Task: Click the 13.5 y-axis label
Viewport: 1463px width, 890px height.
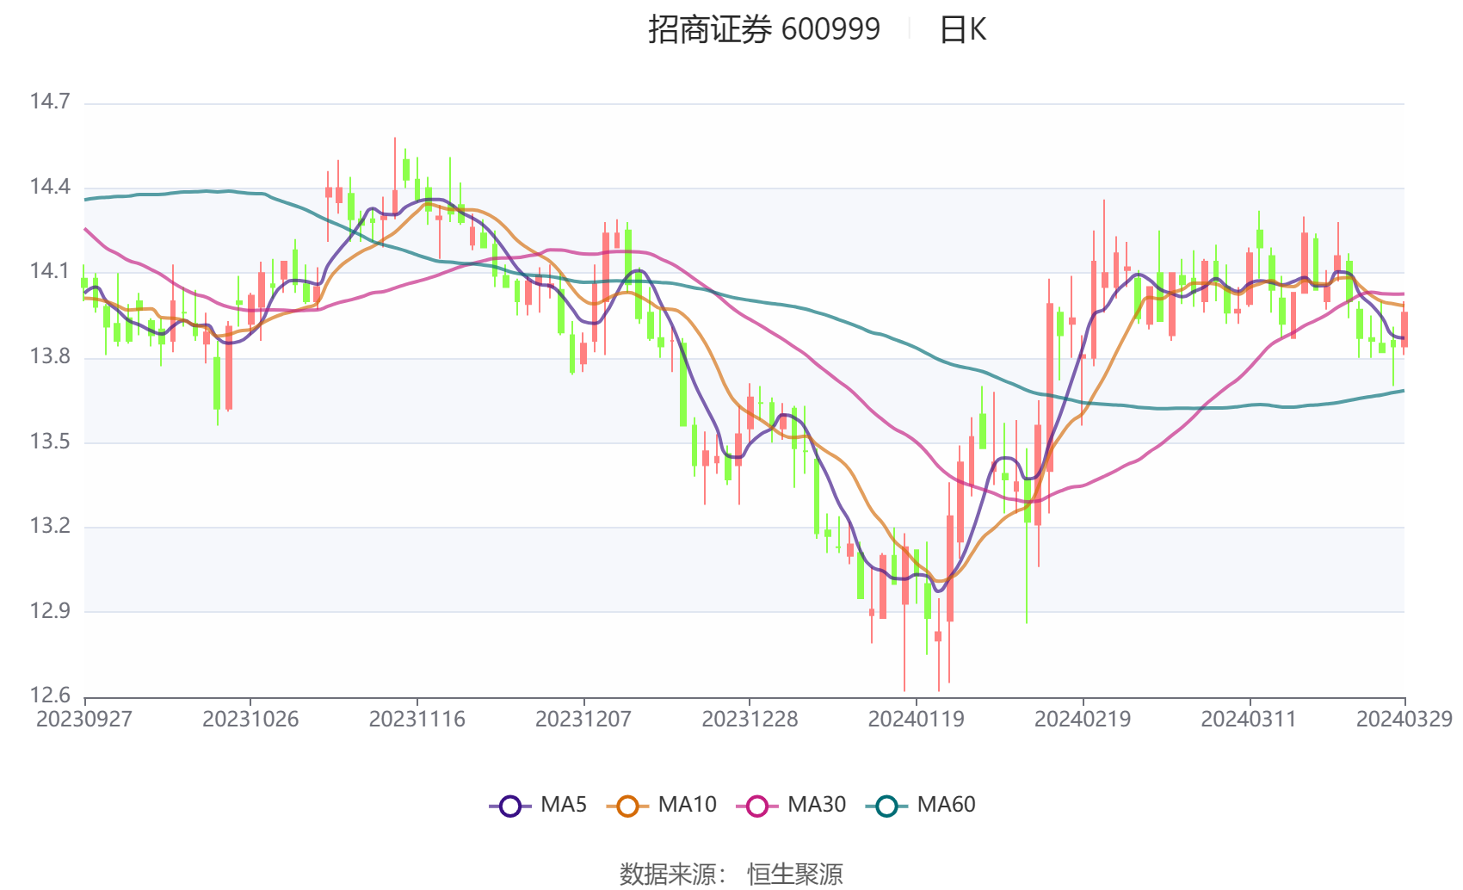Action: pos(50,442)
